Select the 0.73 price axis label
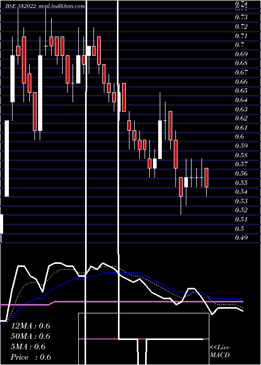The image size is (261, 365). point(241,17)
